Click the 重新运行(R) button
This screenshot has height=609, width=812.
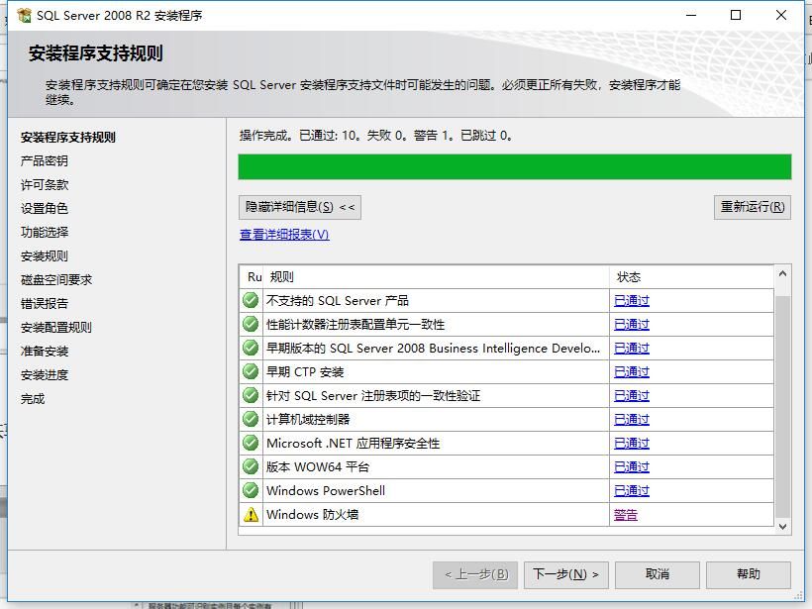752,207
